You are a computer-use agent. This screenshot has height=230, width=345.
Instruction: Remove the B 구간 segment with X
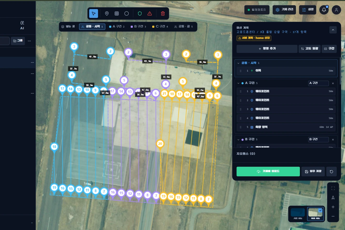(x=333, y=140)
